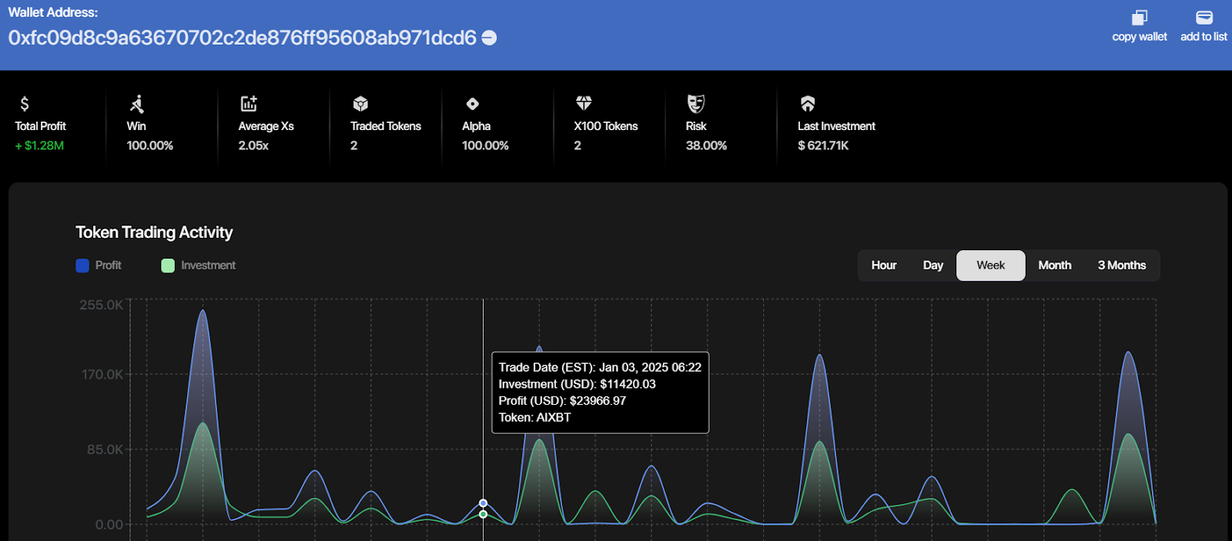
Task: Click the copy wallet label
Action: point(1140,37)
